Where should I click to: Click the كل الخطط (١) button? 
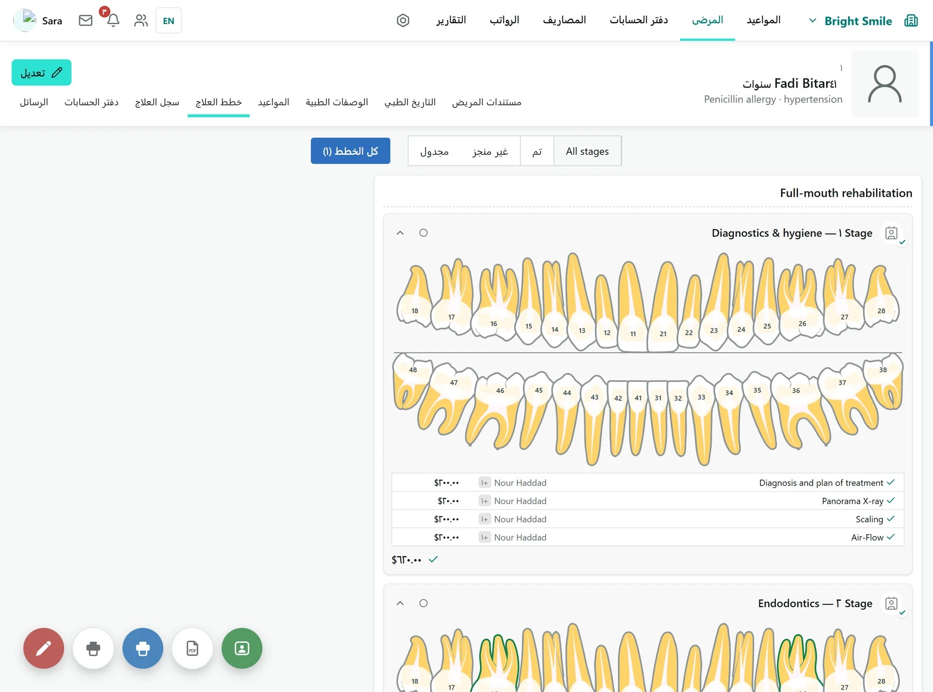[x=350, y=151]
